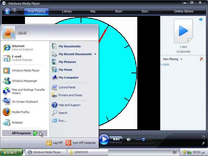Click the security shield tray icon
This screenshot has width=208, height=156.
click(184, 152)
